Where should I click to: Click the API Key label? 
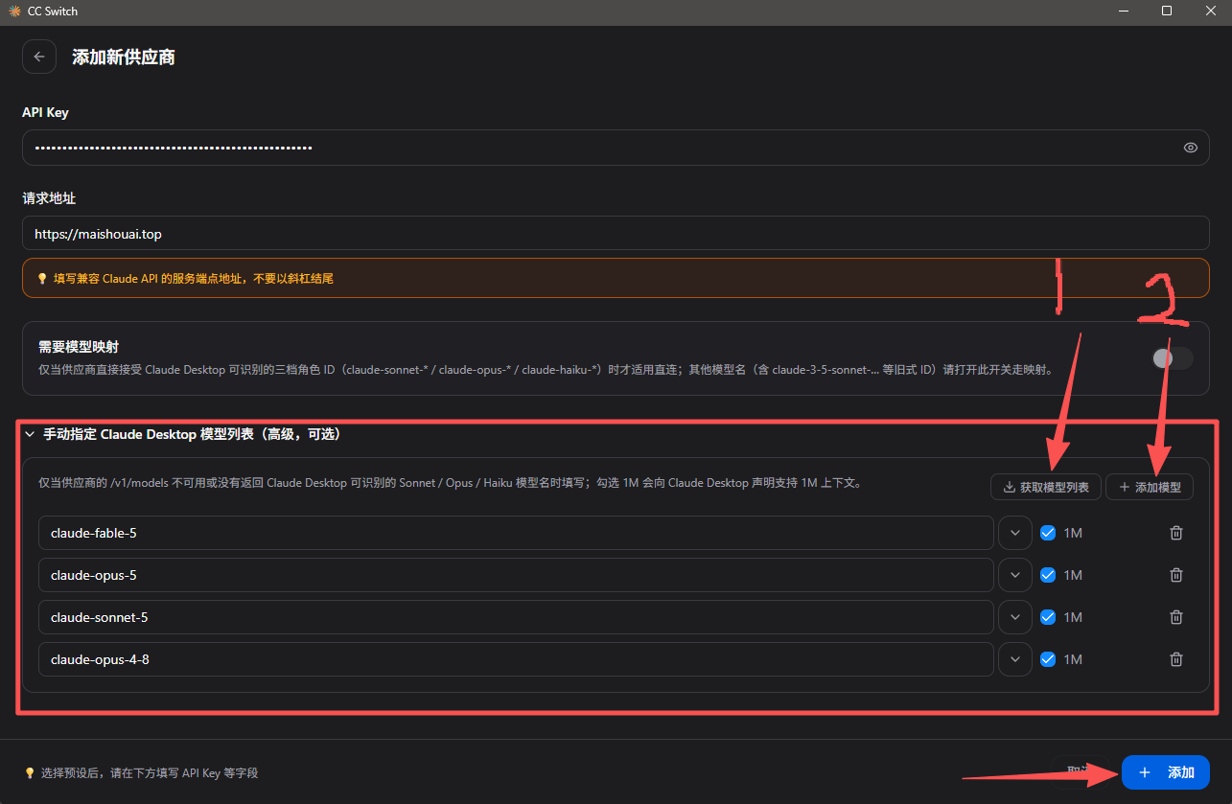click(x=45, y=112)
